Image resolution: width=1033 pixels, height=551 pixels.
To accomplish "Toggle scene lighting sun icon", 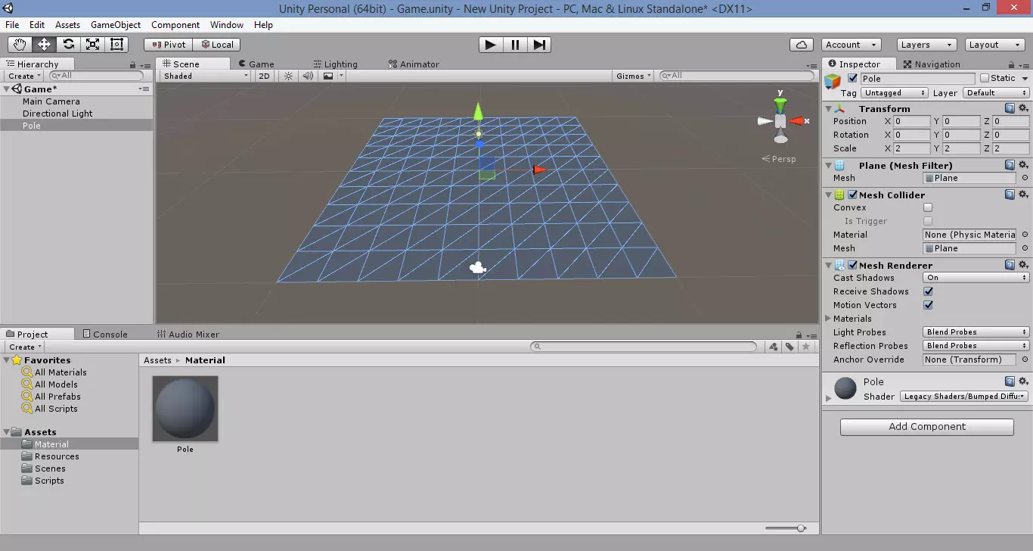I will click(288, 76).
